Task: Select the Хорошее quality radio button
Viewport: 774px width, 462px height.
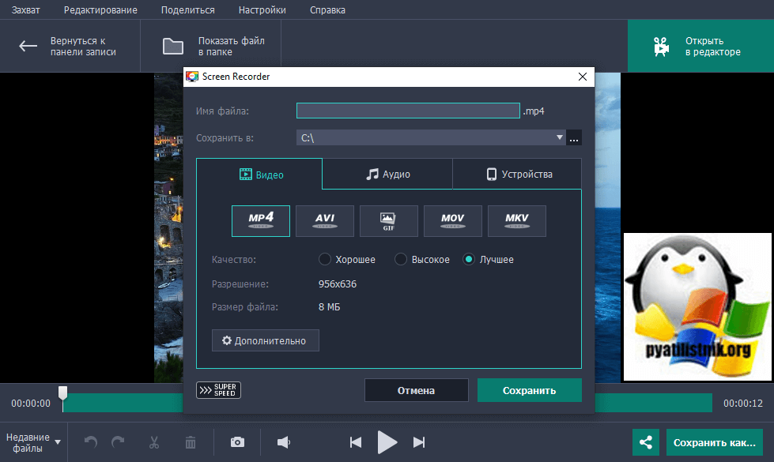Action: pos(324,259)
